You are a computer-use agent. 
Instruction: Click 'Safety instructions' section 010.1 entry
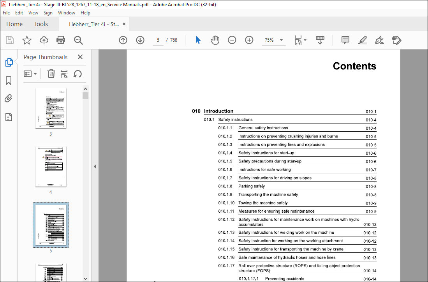coord(290,120)
